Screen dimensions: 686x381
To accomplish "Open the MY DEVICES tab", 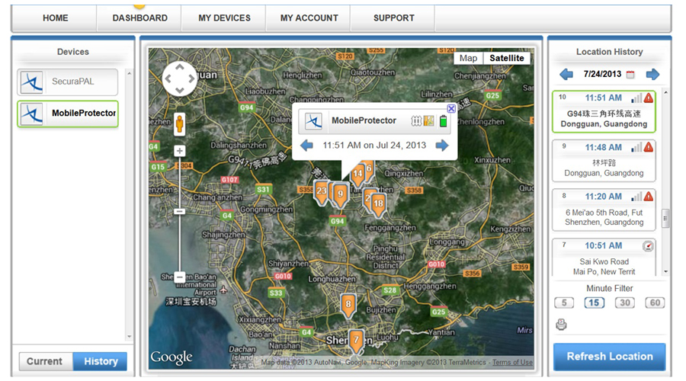I will [224, 18].
